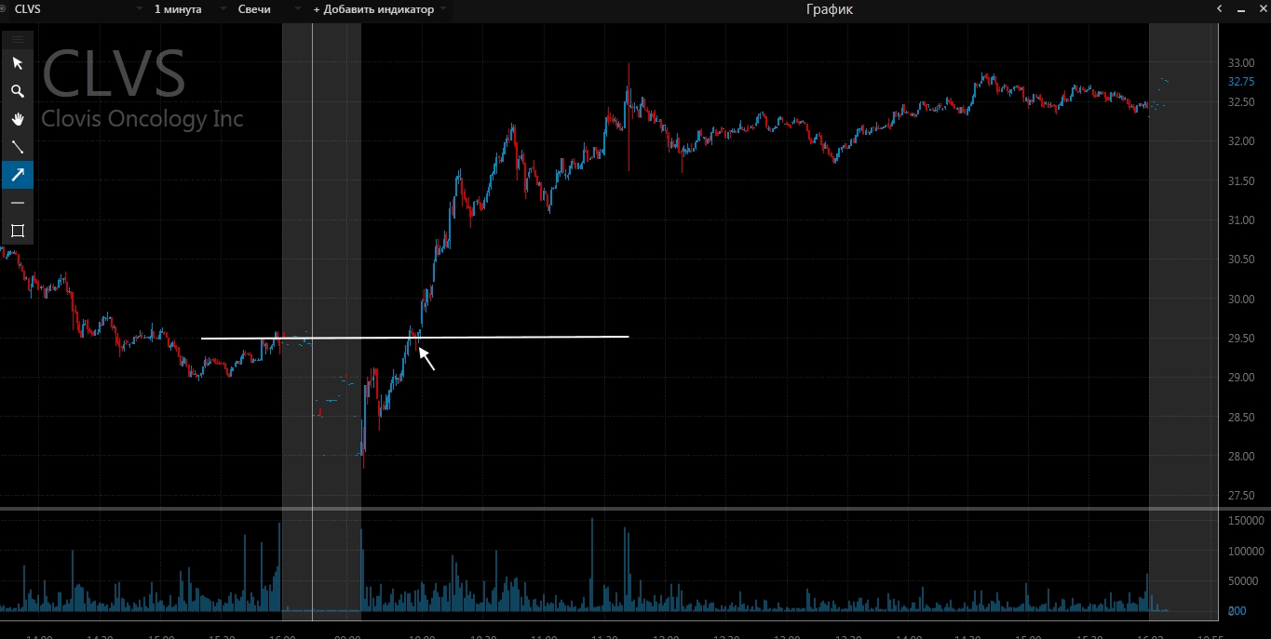Click the 28.50 price axis label
This screenshot has width=1271, height=639.
tap(1241, 418)
